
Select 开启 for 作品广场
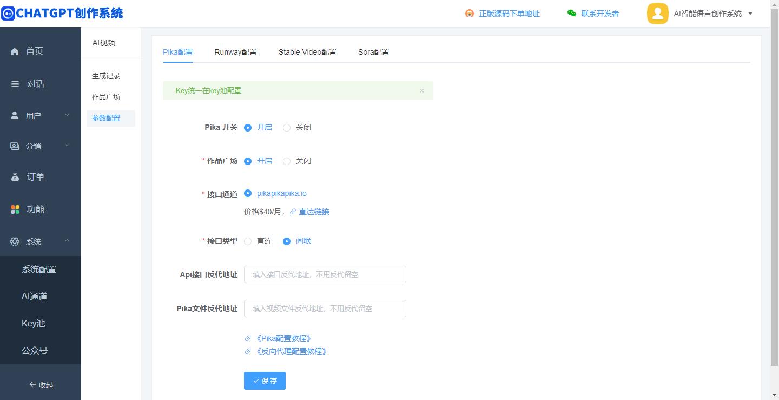[248, 161]
